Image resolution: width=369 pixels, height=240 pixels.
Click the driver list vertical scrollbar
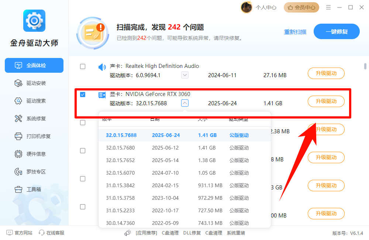(x=365, y=66)
